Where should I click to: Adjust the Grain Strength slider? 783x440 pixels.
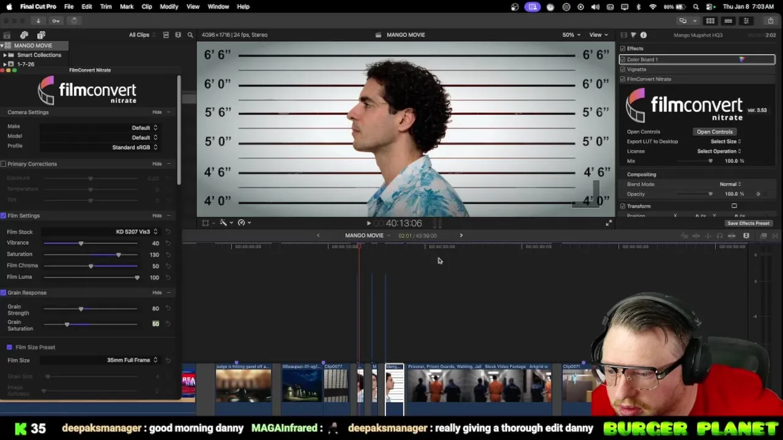point(91,309)
